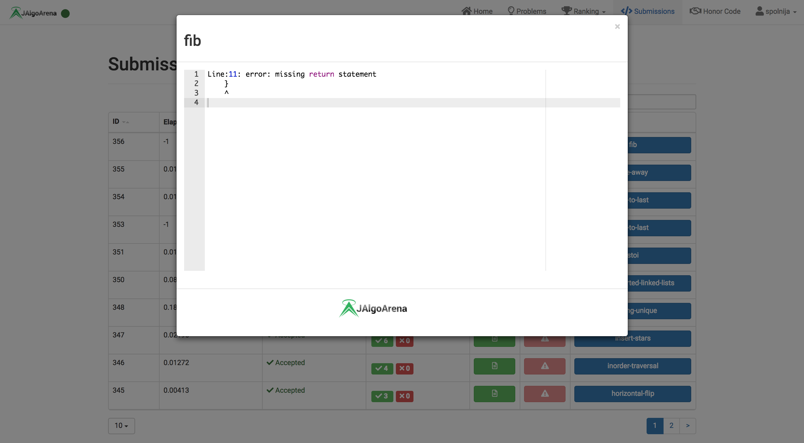Go to page 2 of submissions
Viewport: 804px width, 443px height.
tap(671, 426)
